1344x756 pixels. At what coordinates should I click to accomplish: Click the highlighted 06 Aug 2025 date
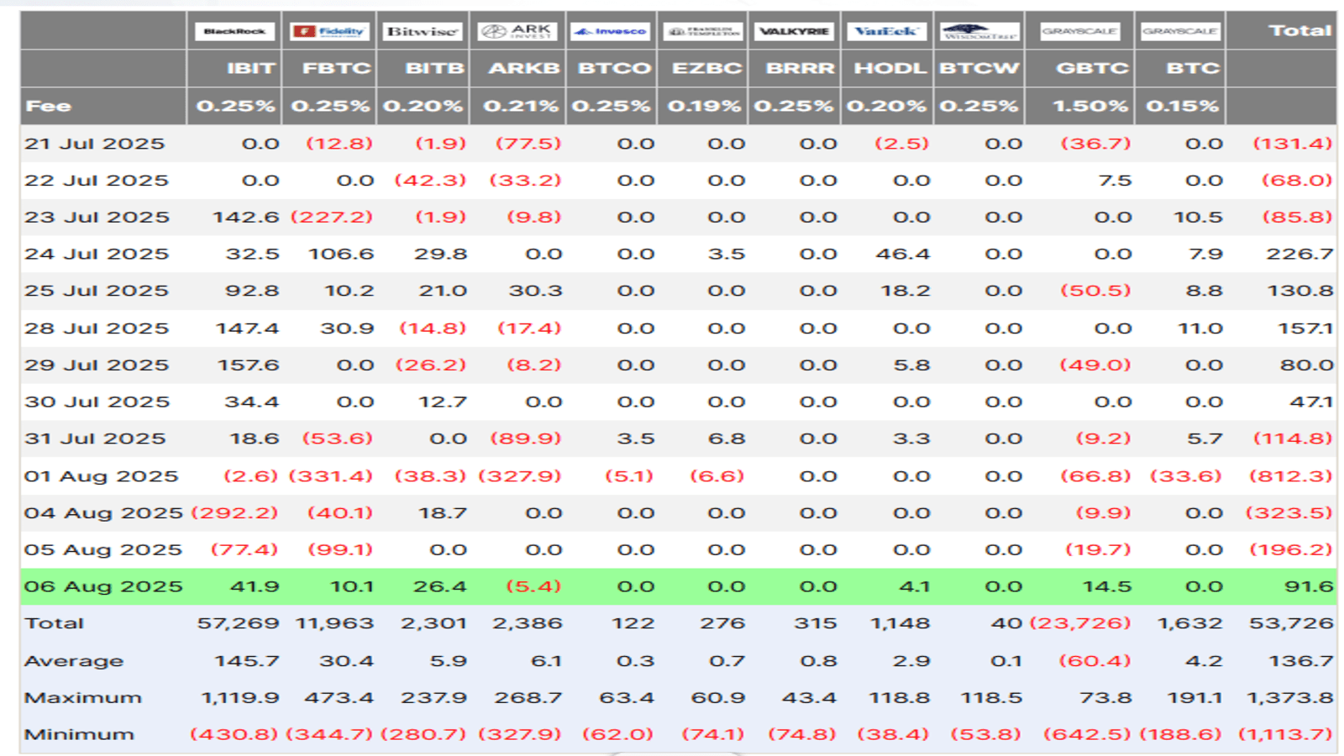pyautogui.click(x=103, y=587)
